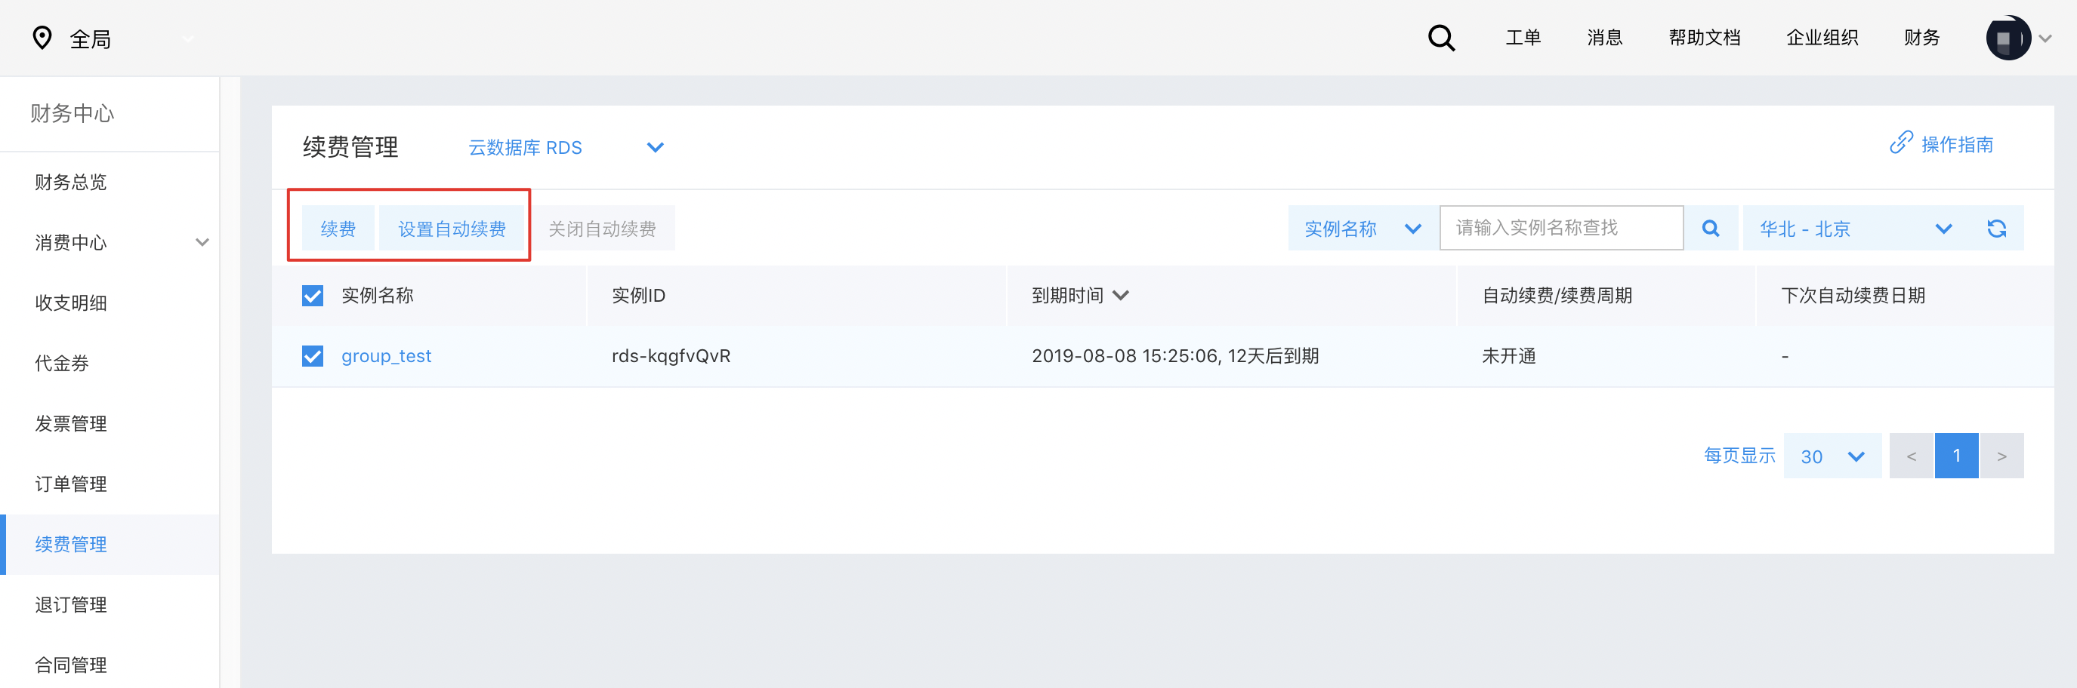Screen dimensions: 2077x688
Task: Open the 华北 - 北京 region dropdown
Action: [1855, 229]
